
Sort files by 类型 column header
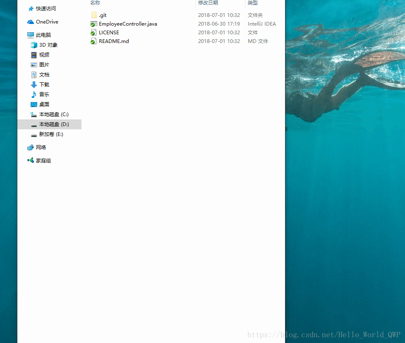pos(253,3)
